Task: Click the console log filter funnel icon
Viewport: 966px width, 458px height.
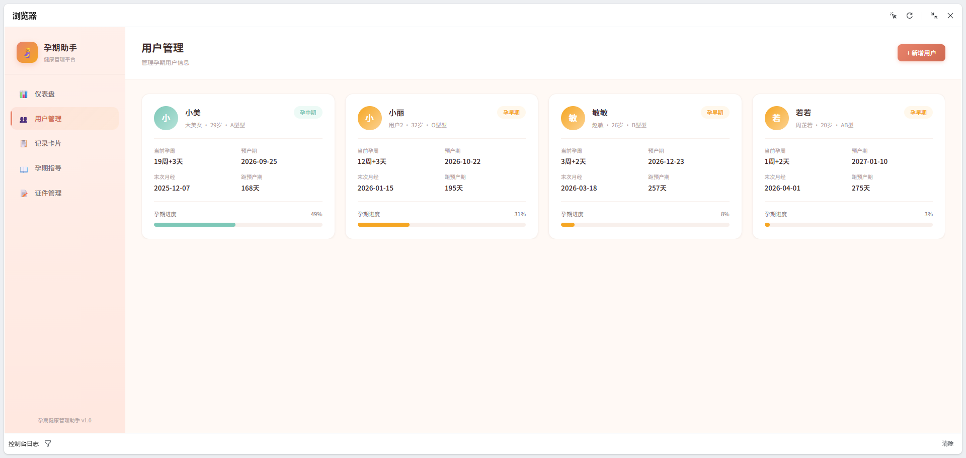Action: coord(48,443)
